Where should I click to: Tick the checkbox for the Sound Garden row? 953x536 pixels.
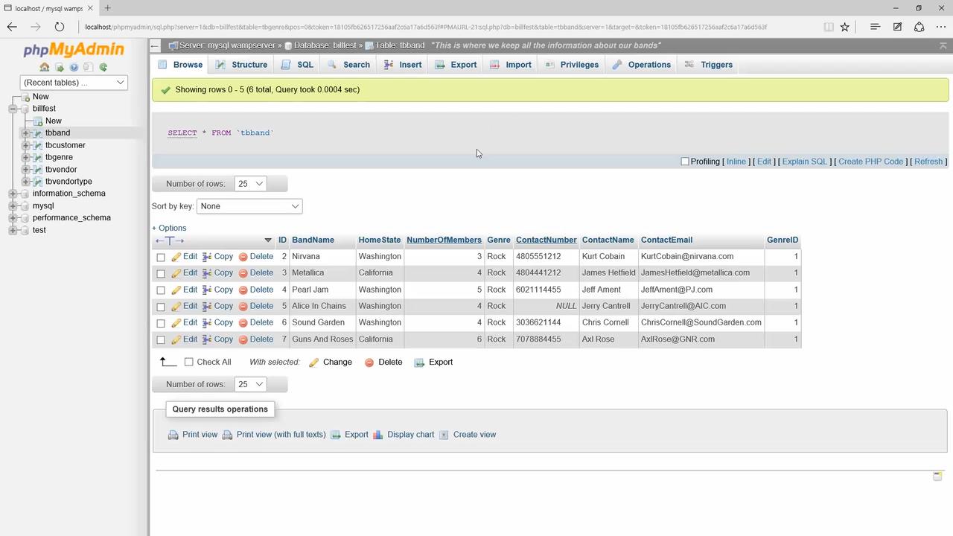point(161,323)
